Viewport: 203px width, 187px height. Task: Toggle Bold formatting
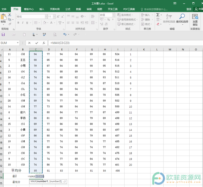(x=18, y=23)
